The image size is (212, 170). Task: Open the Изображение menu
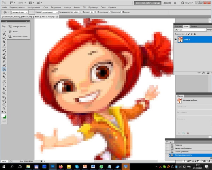pos(34,7)
